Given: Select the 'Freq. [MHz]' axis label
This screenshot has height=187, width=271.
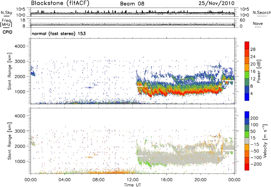Looking at the screenshot, I should (6, 23).
